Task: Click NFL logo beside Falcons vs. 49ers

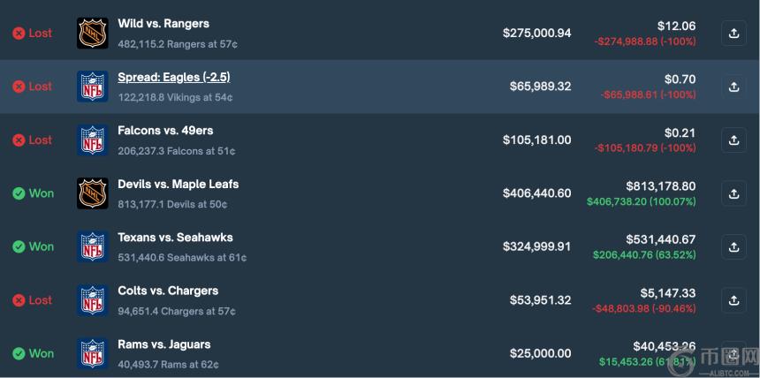Action: [93, 140]
